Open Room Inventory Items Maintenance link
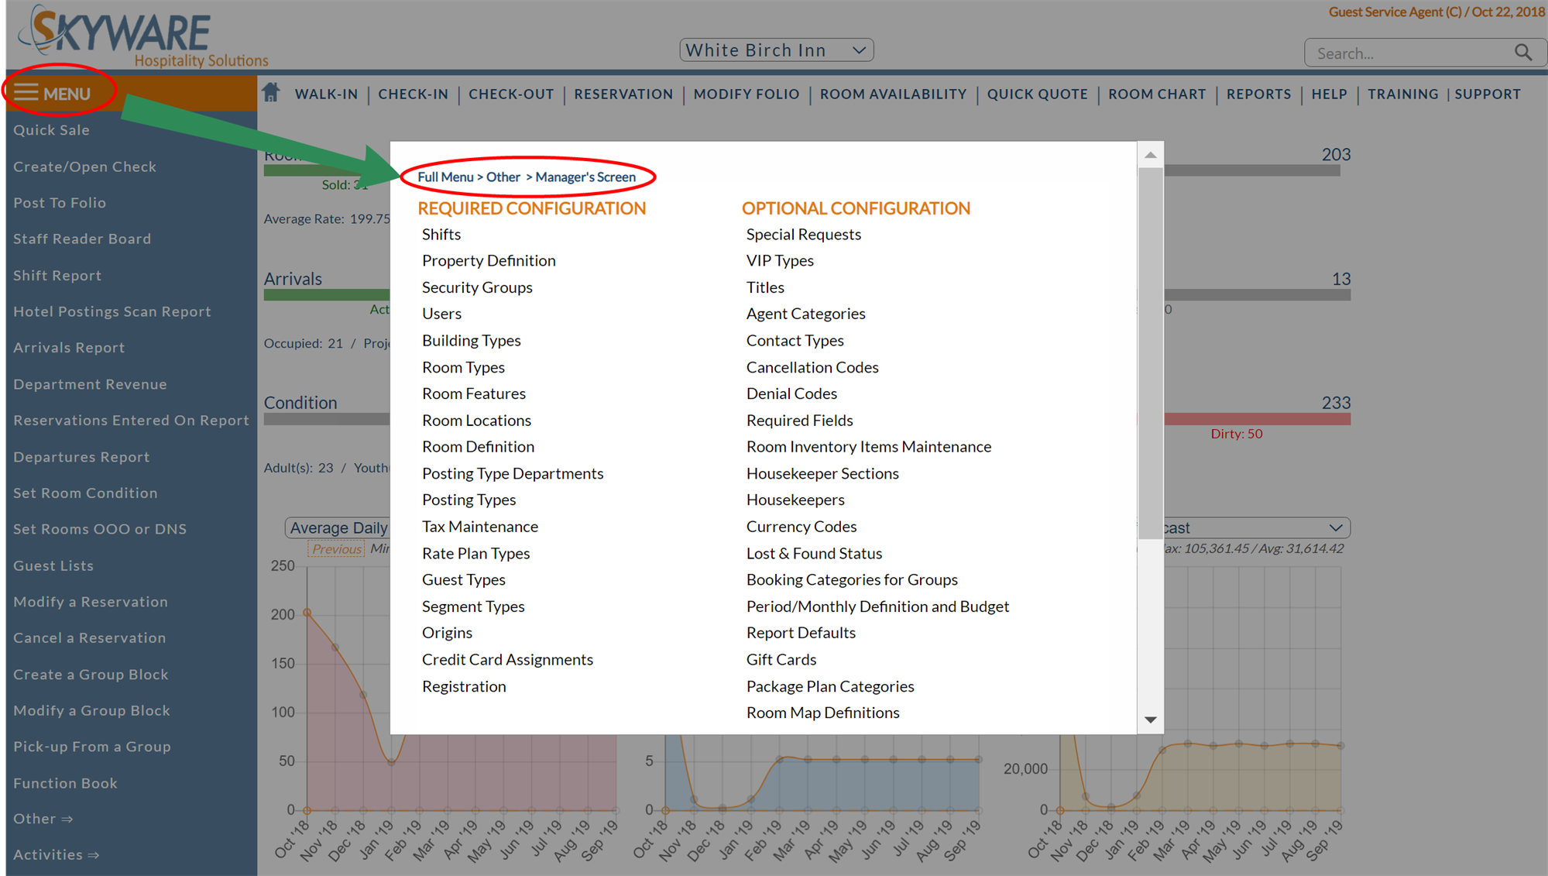The image size is (1548, 876). point(869,447)
